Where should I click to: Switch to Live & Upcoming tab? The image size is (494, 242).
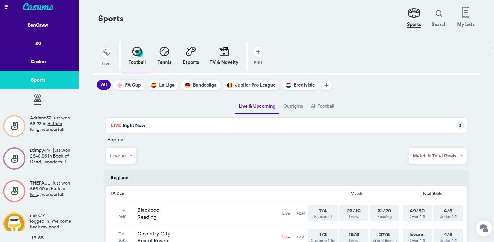pyautogui.click(x=257, y=106)
